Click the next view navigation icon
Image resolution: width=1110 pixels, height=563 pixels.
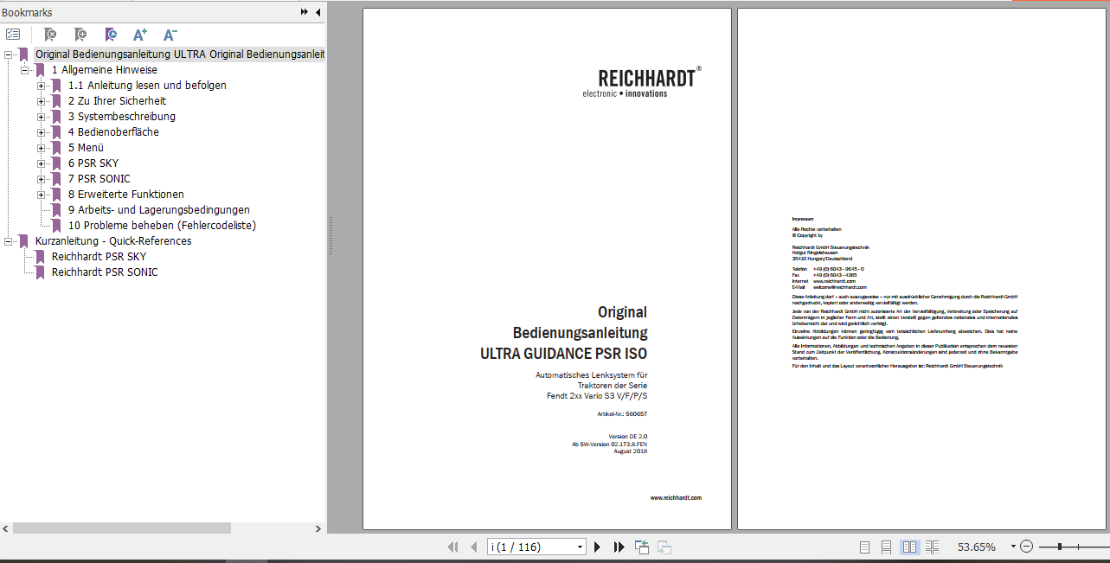[664, 547]
